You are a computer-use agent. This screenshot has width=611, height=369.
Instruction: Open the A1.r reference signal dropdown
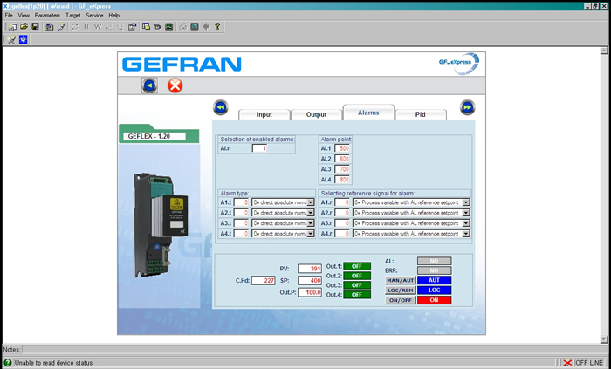[465, 202]
